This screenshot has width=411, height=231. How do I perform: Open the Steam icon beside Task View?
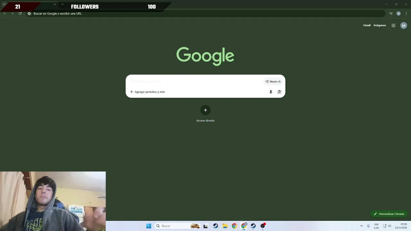(x=215, y=226)
